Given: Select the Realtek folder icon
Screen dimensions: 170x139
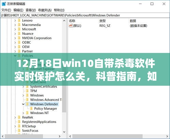Looking at the screenshot, I should tap(19, 117).
